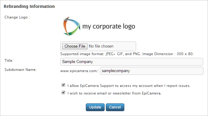Click the 'I wish to receive email' label
Screen dimensions: 208x116
coord(115,93)
